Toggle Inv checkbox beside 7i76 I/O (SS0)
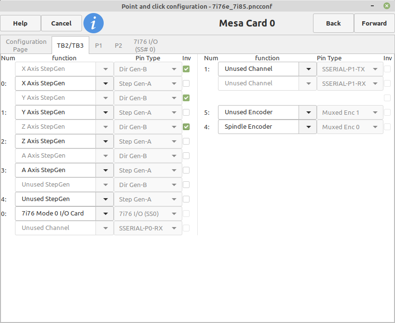 coord(186,214)
